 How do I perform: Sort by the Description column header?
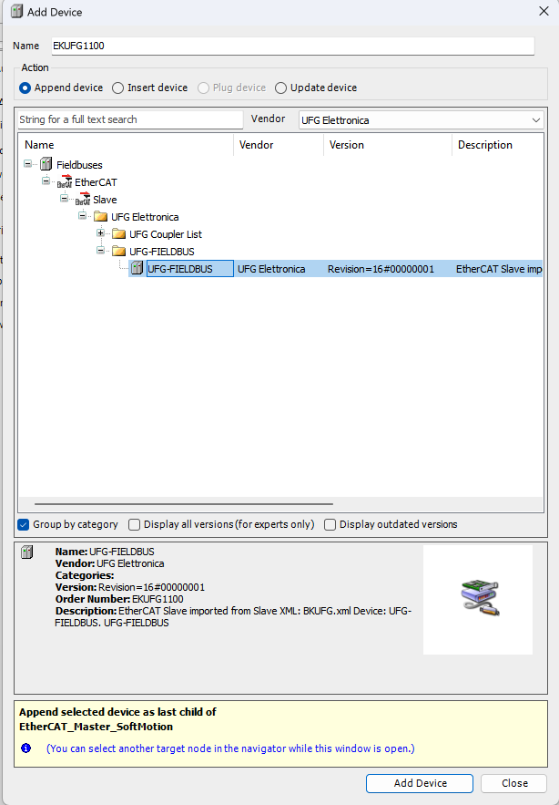498,145
